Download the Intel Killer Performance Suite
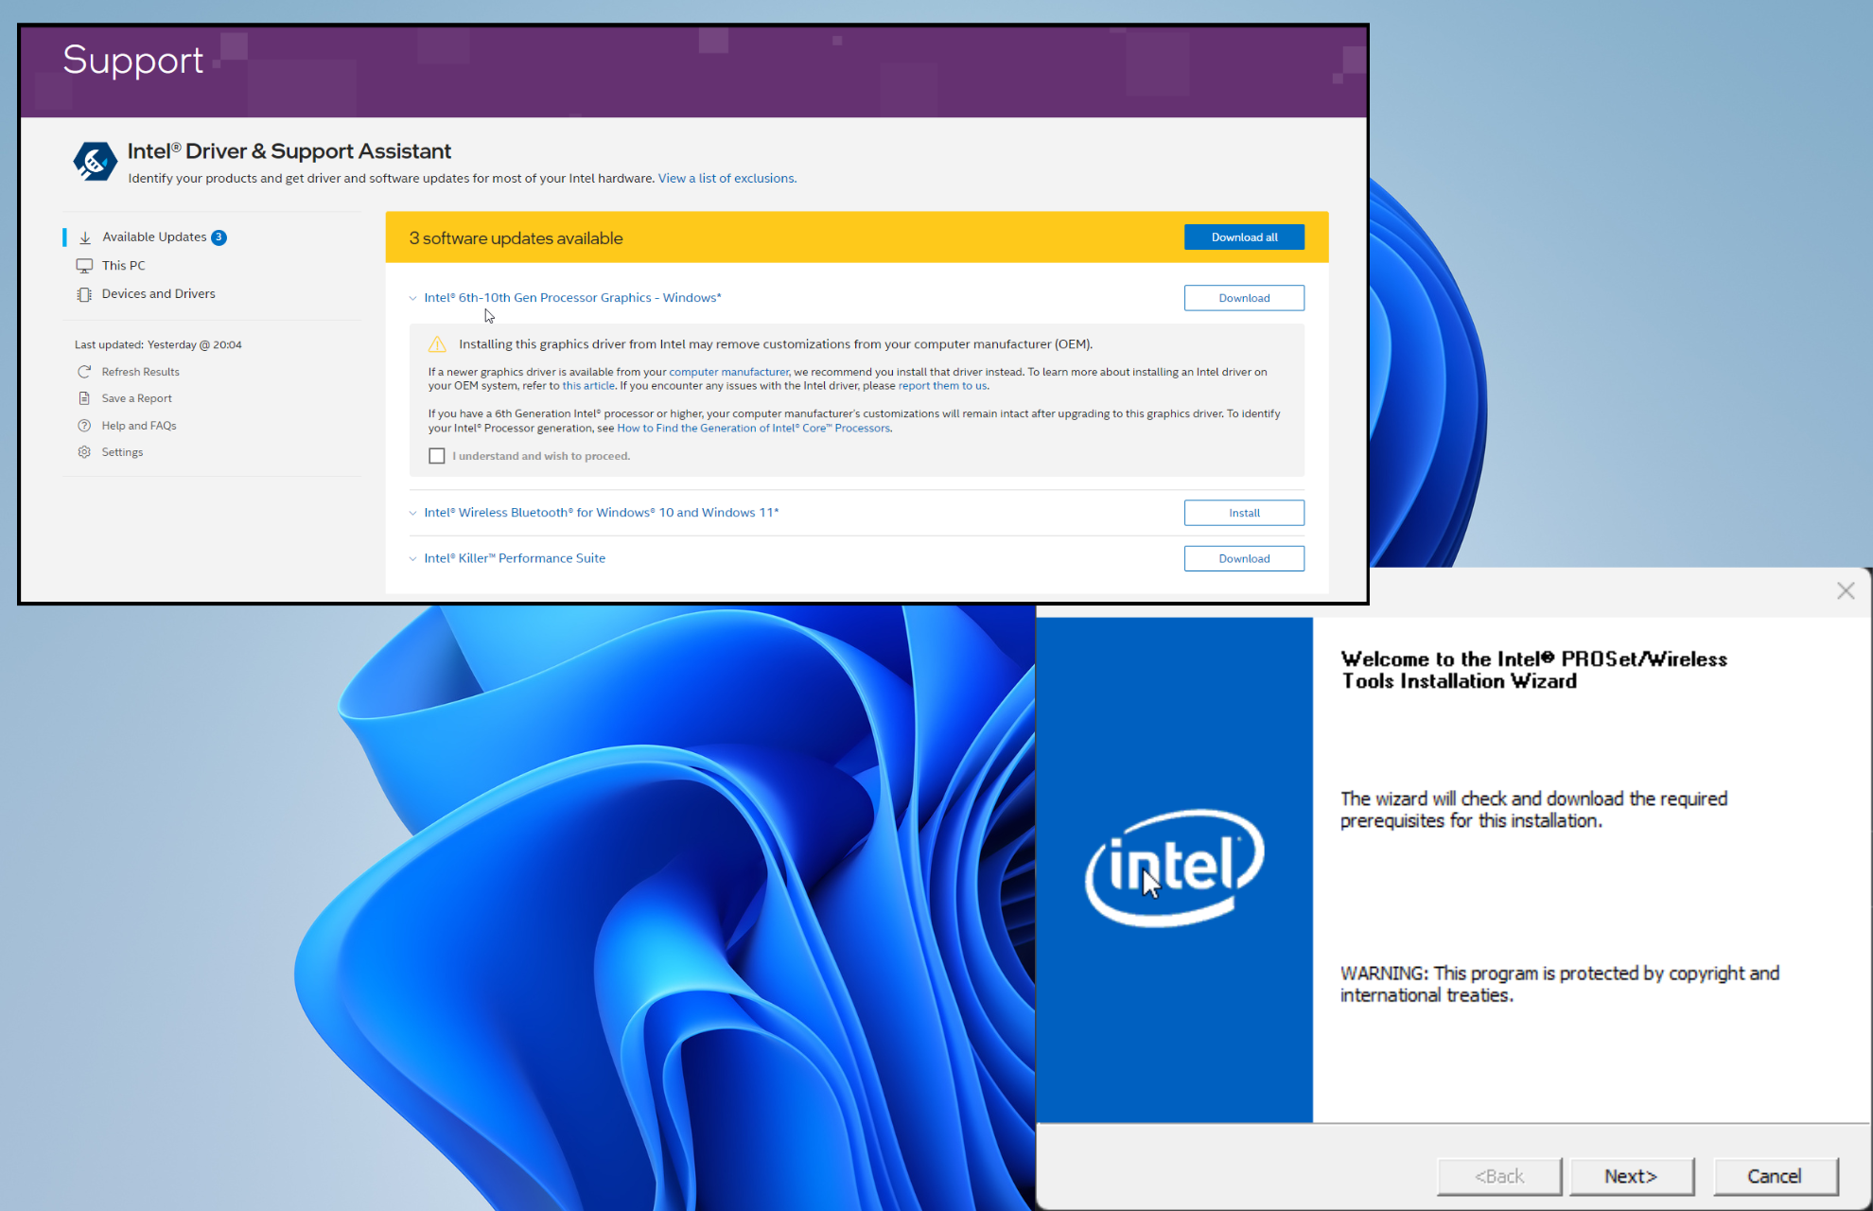The width and height of the screenshot is (1873, 1211). (x=1244, y=559)
